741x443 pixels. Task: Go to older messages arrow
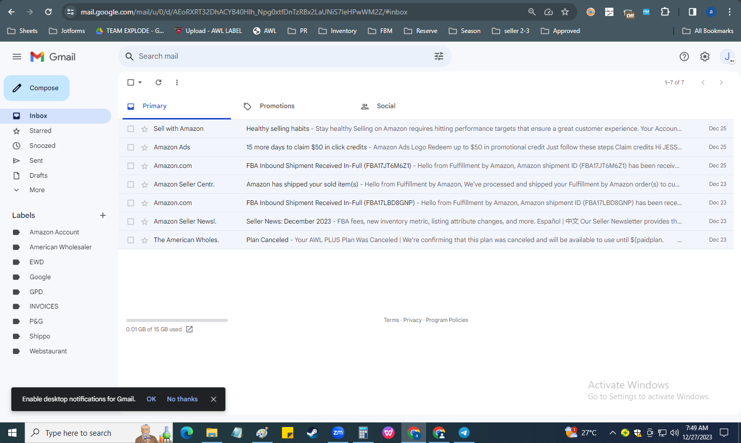click(x=721, y=82)
